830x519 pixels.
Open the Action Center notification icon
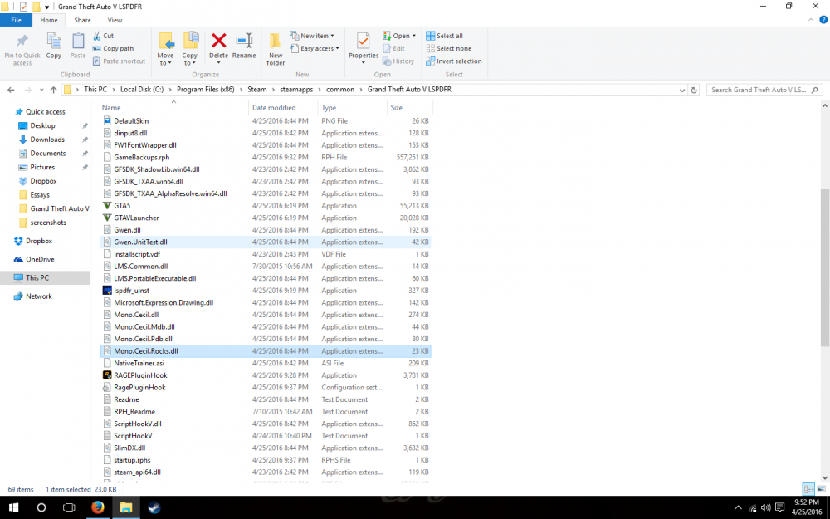click(779, 508)
